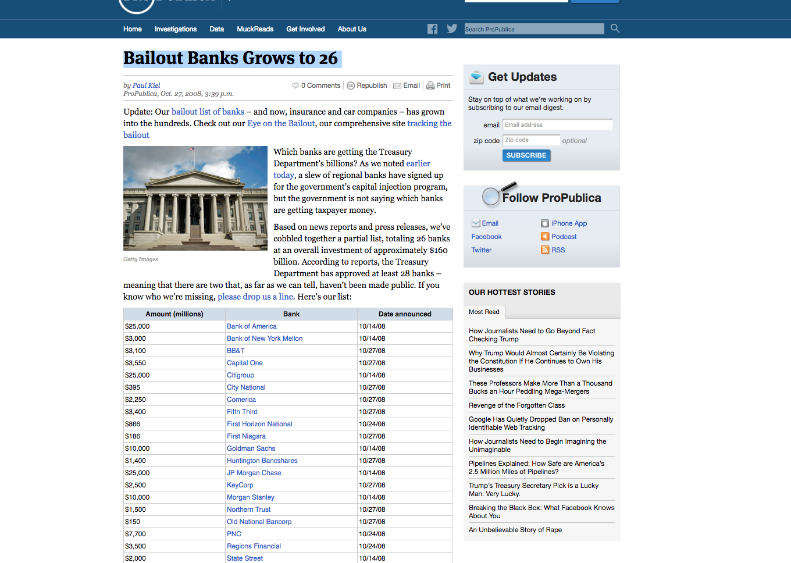791x563 pixels.
Task: Click the Print printer icon
Action: click(x=430, y=85)
